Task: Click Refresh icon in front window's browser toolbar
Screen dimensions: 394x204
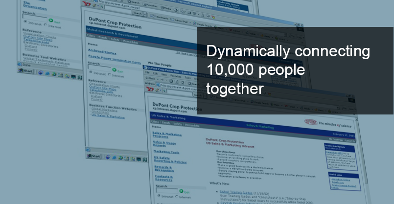Action: (x=177, y=82)
